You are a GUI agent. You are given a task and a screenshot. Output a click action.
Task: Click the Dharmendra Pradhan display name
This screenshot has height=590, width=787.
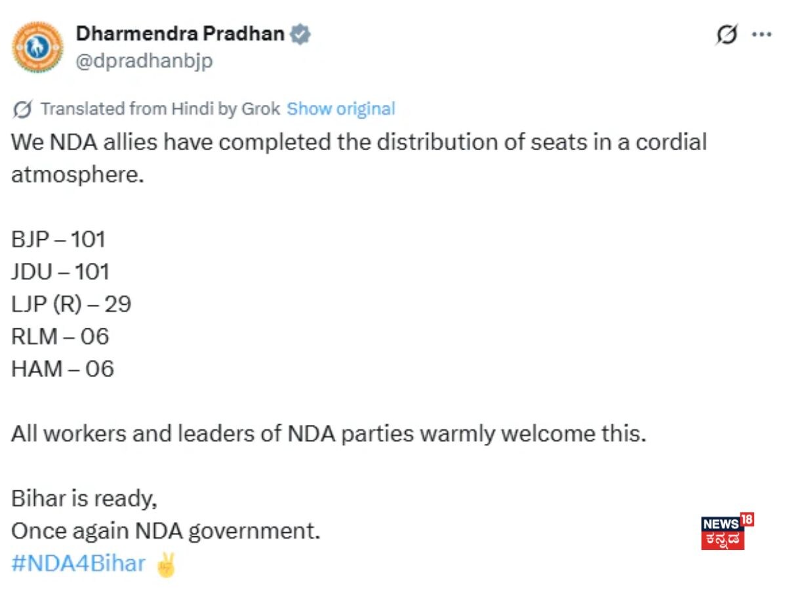coord(180,33)
